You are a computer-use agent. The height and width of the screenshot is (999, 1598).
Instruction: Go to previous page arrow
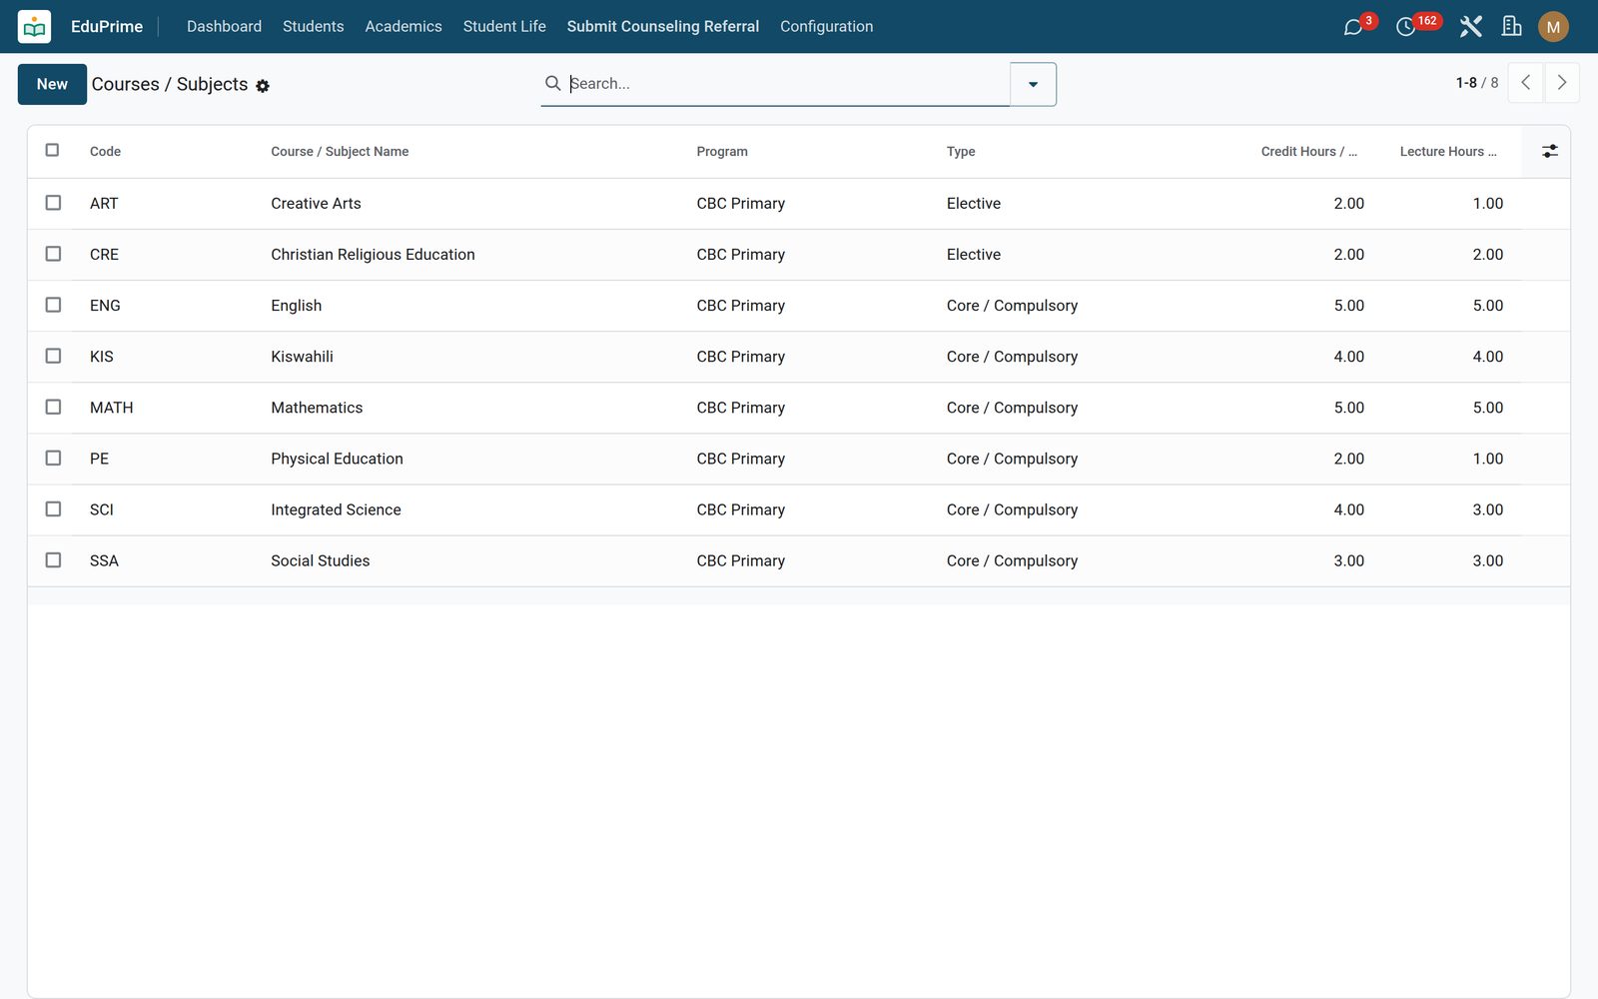1525,83
